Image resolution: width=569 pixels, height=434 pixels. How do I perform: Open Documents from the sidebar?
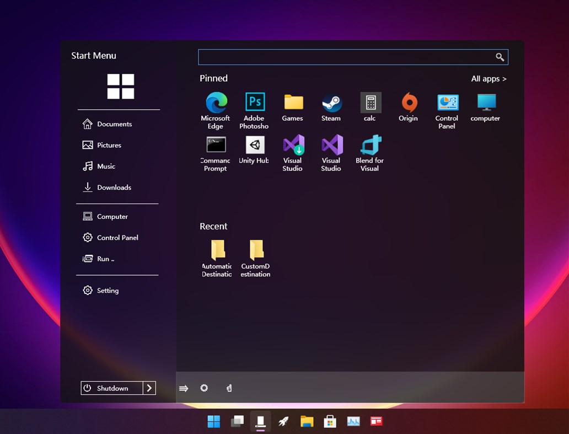click(x=114, y=124)
